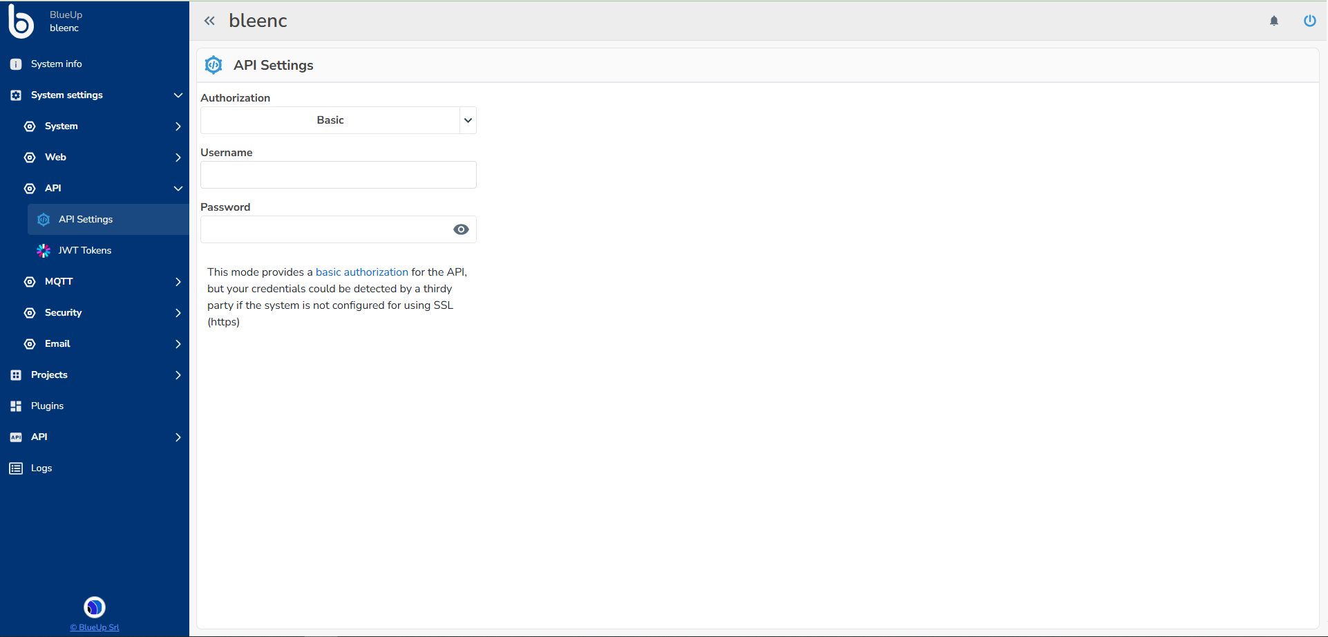Collapse the sidebar with the double chevron
Viewport: 1328px width, 637px height.
click(209, 21)
